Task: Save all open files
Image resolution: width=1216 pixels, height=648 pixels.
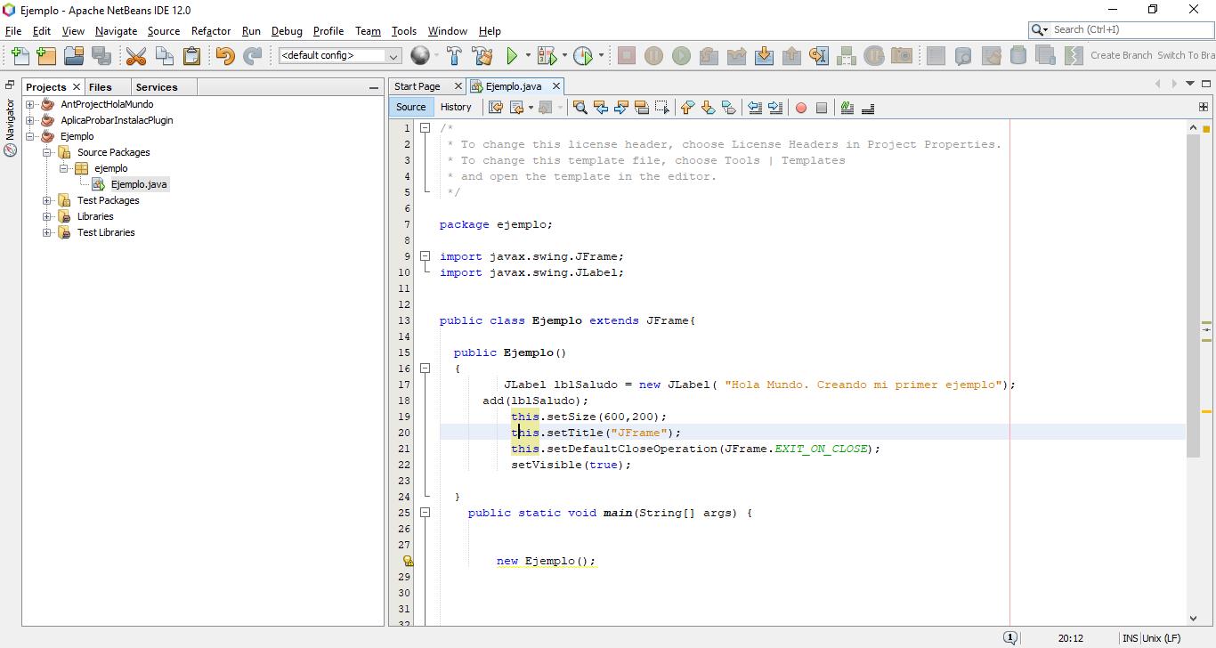Action: (101, 55)
